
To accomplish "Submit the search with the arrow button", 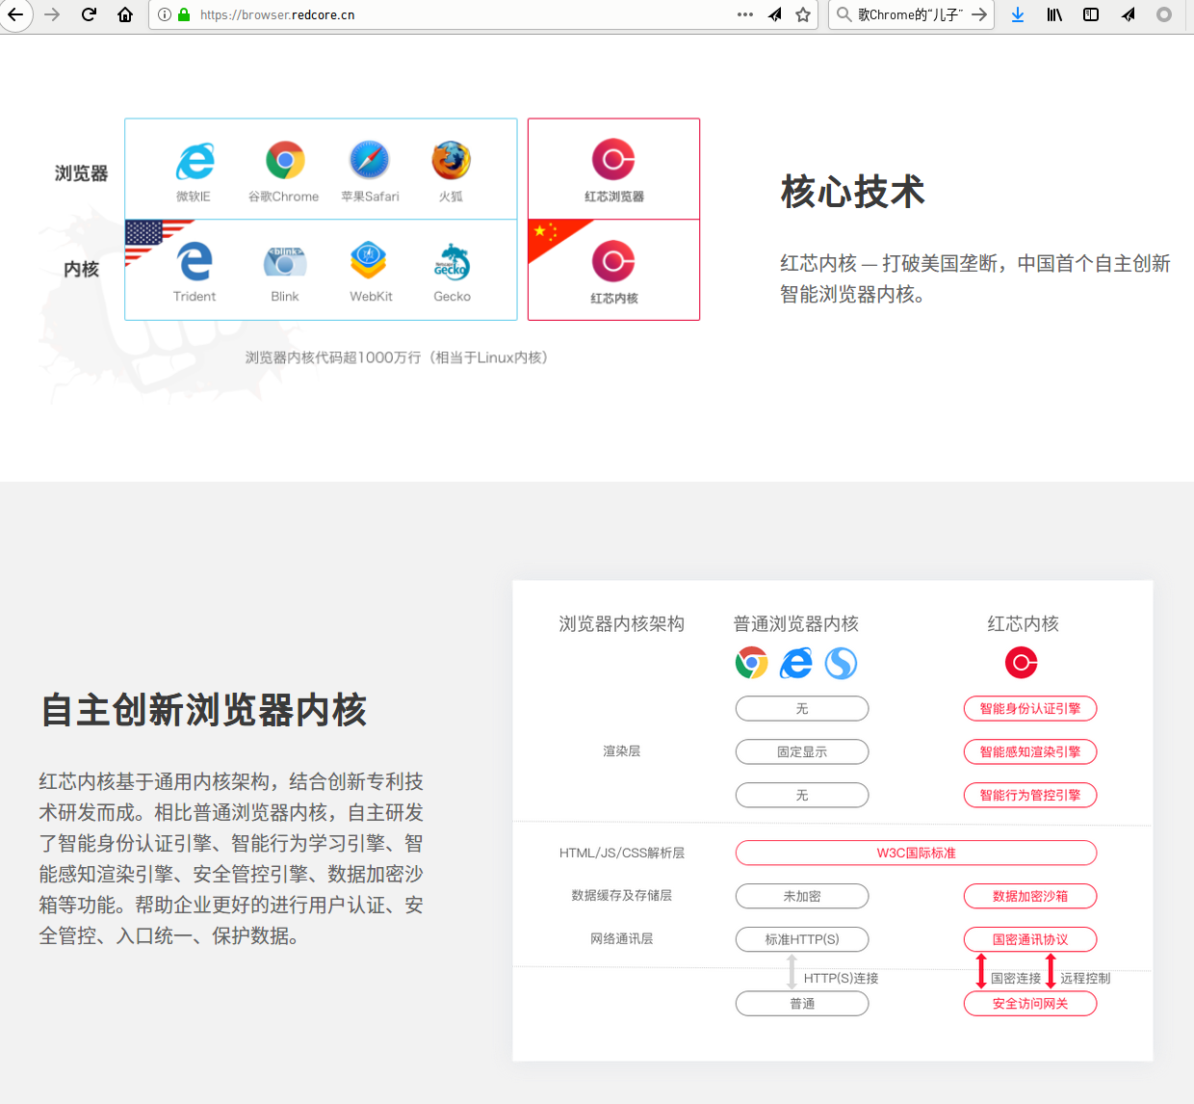I will (979, 14).
